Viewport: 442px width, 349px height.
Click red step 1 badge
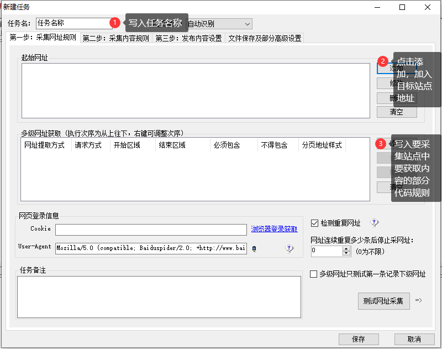[115, 22]
